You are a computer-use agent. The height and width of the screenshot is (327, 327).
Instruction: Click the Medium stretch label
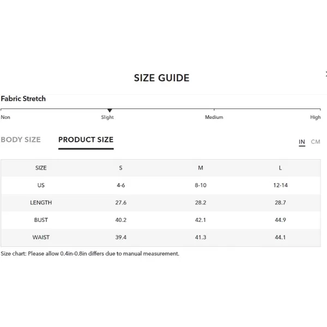214,117
